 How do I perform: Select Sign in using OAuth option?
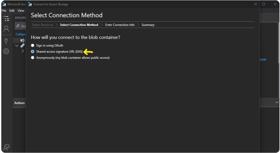click(33, 45)
